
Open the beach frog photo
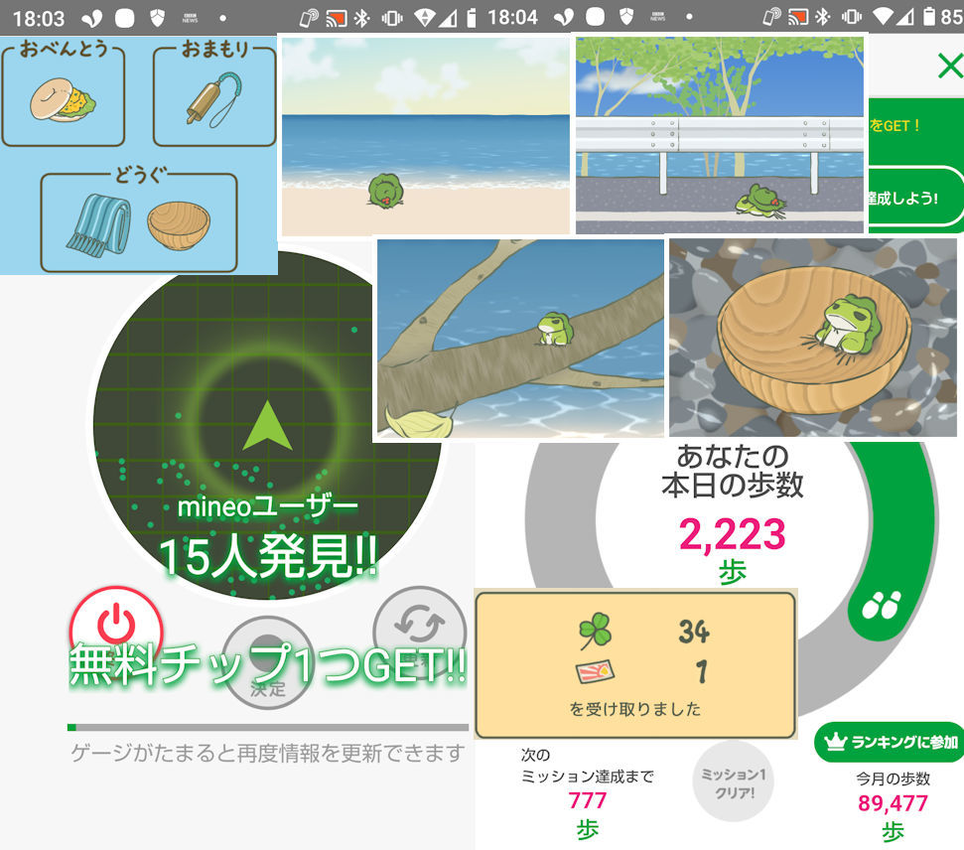426,135
